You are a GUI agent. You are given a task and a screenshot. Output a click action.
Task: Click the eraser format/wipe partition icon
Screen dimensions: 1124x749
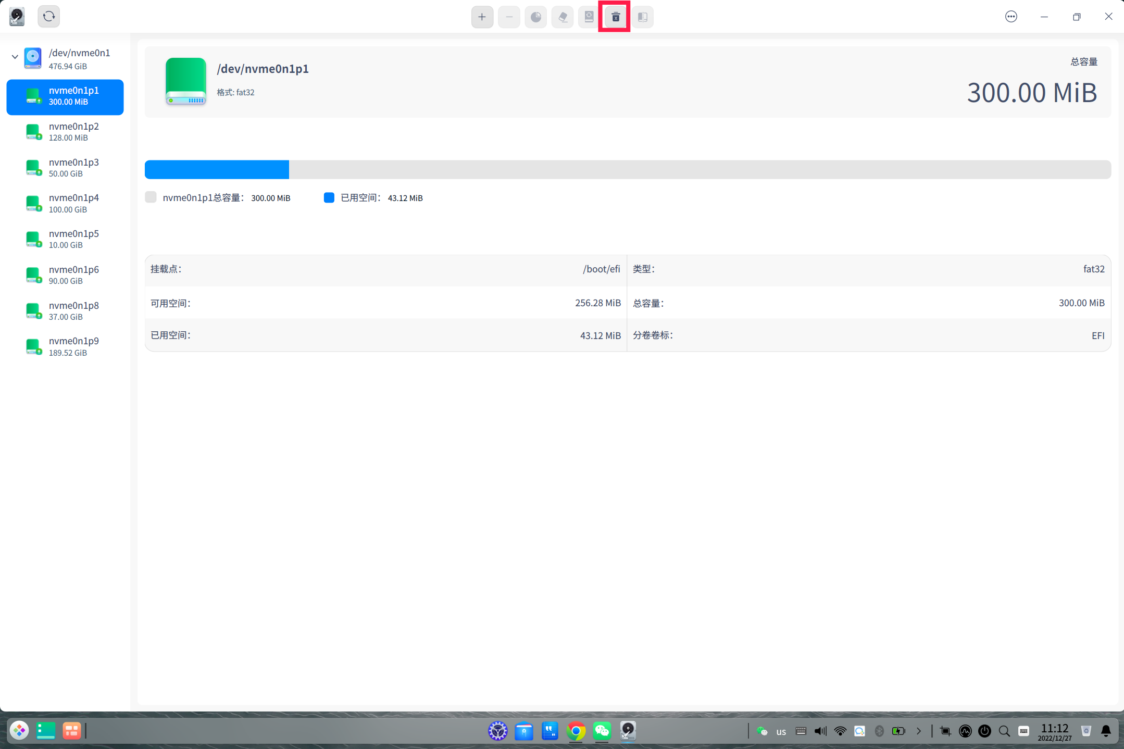click(563, 17)
